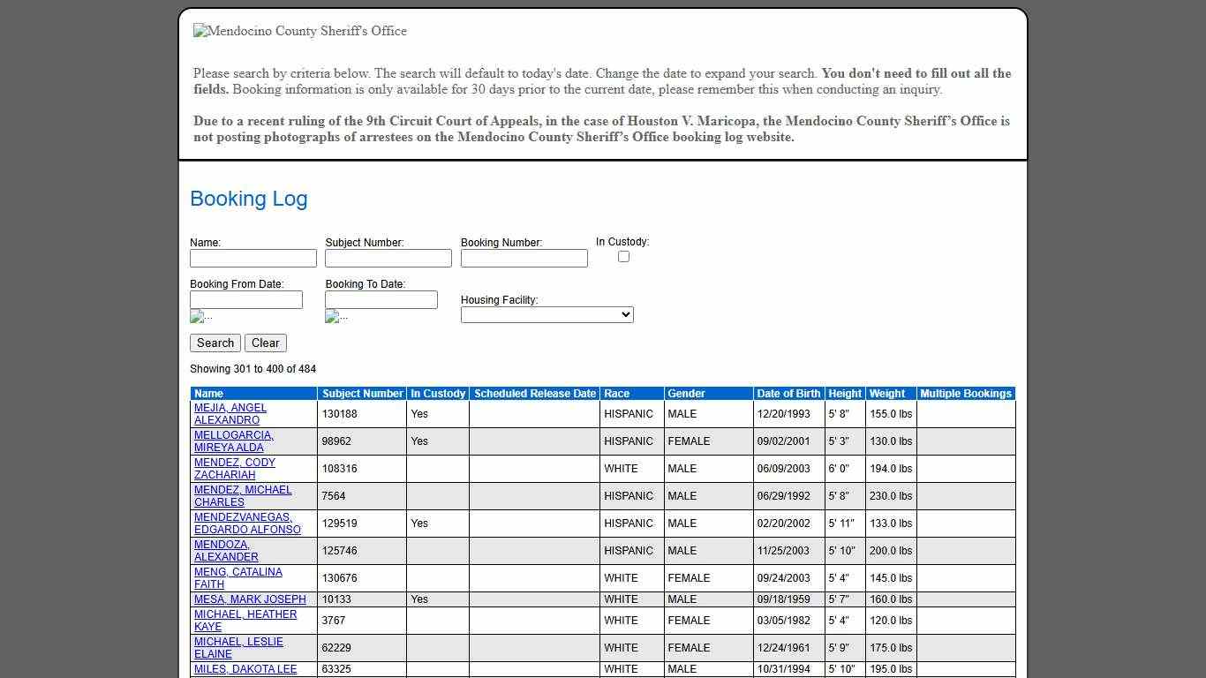The width and height of the screenshot is (1206, 678).
Task: View MENDEZ, CODY ZACHARIAH's booking details
Action: click(234, 469)
